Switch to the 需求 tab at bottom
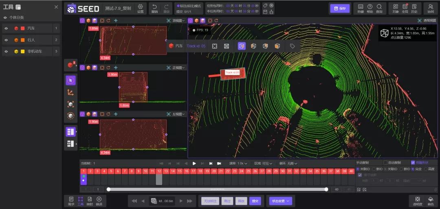The width and height of the screenshot is (440, 209). (x=71, y=201)
